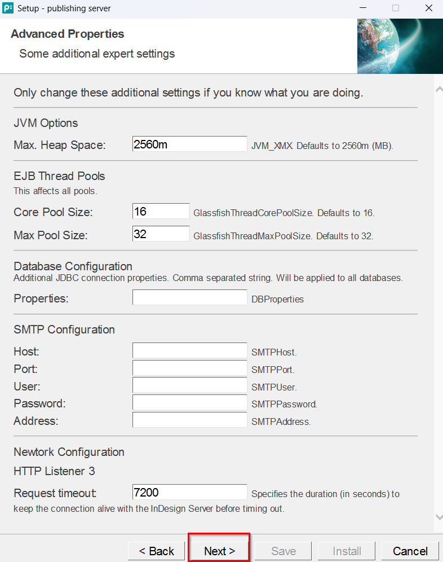Select the Core Pool Size field

(161, 212)
